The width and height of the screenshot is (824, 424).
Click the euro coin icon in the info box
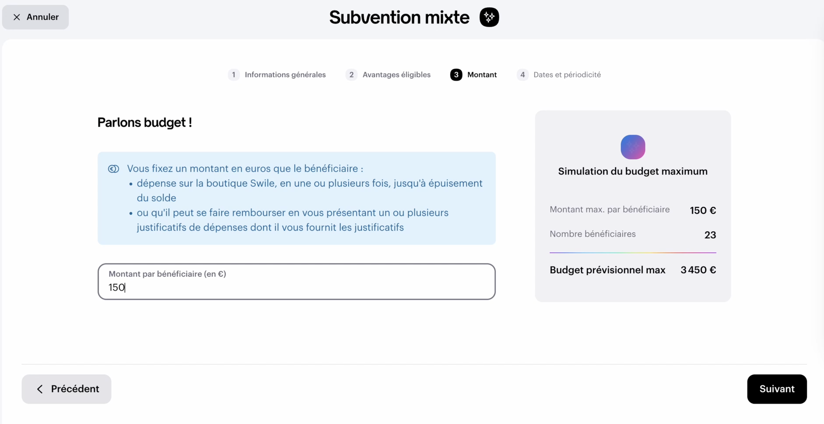coord(113,169)
